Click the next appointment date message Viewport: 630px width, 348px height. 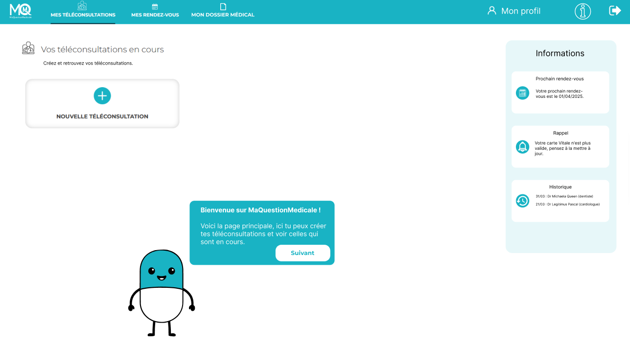tap(560, 93)
